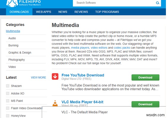Click the Shazam placeholder icon

[8, 86]
